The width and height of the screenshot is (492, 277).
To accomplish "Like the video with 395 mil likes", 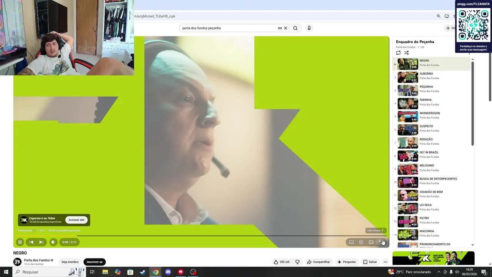I will pyautogui.click(x=281, y=262).
